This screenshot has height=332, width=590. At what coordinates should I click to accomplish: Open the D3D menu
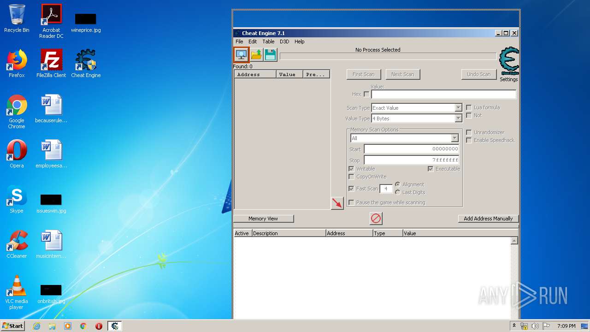click(x=284, y=41)
